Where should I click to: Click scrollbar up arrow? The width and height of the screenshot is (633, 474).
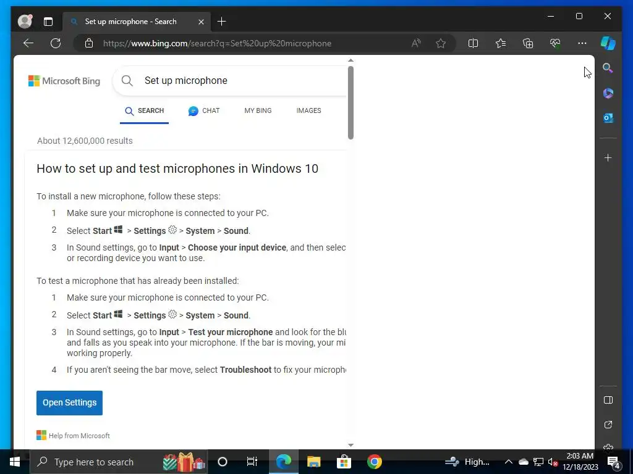tap(350, 60)
